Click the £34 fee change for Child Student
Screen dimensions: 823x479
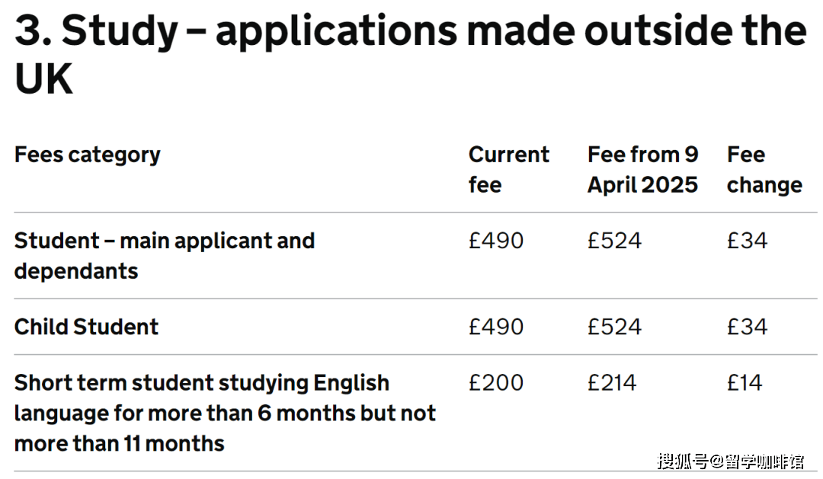click(x=748, y=327)
